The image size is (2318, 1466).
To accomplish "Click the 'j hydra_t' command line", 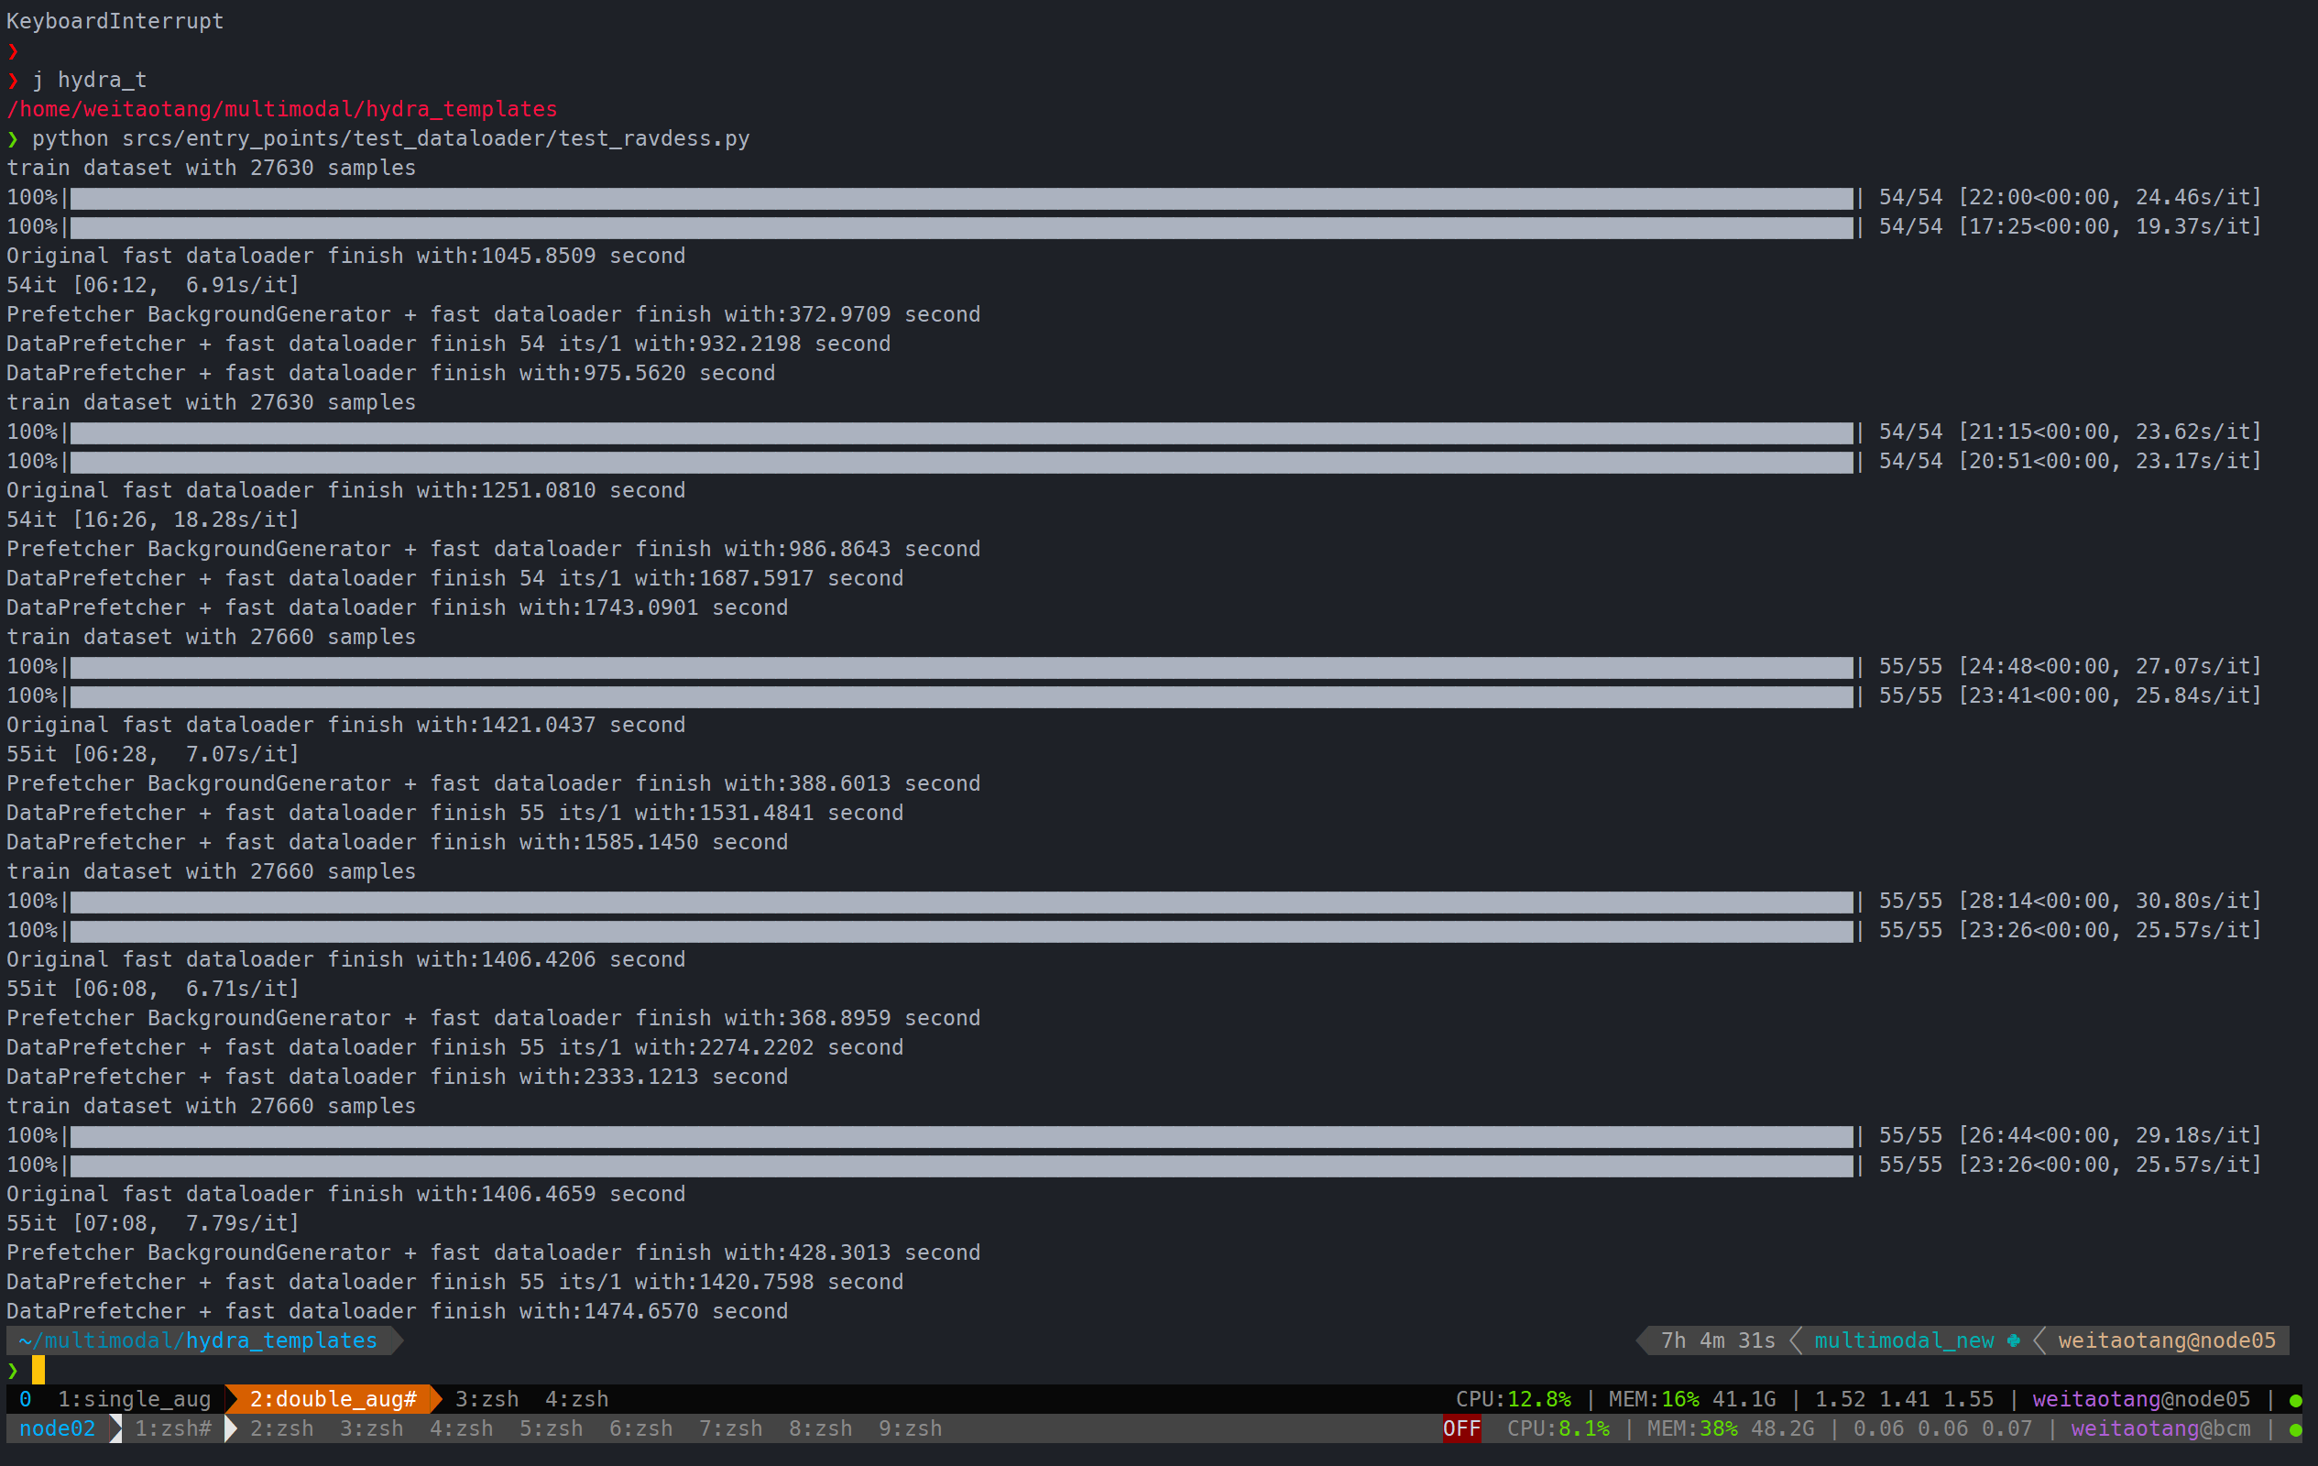I will 90,79.
